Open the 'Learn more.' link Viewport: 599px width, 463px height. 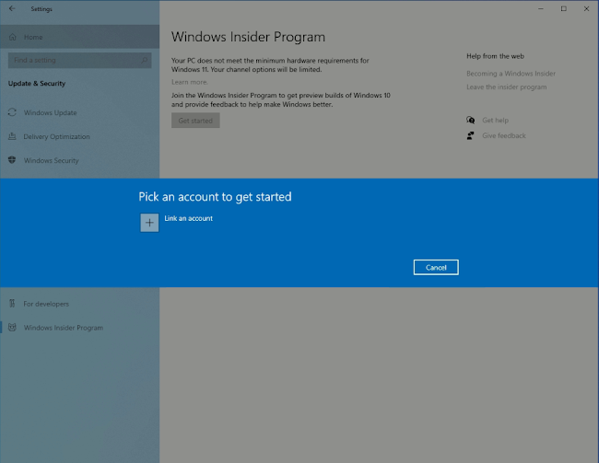point(190,82)
